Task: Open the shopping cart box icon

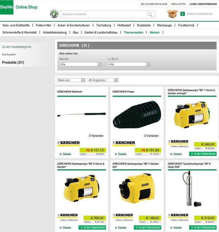Action: coord(172,14)
